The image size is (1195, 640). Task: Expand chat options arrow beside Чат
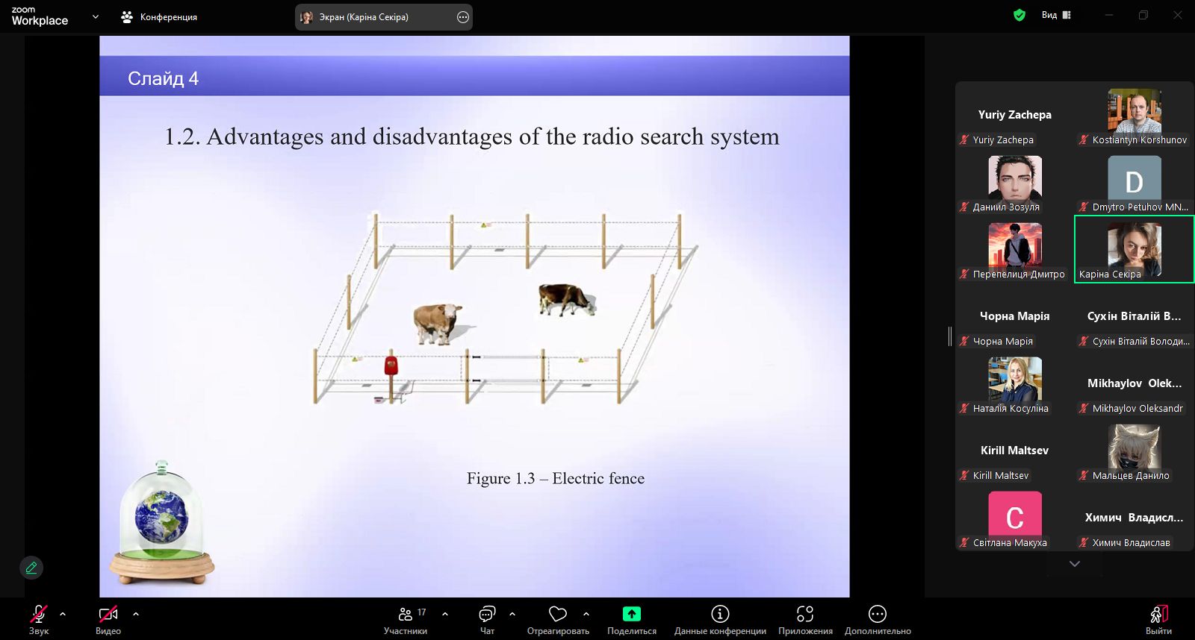(x=512, y=614)
